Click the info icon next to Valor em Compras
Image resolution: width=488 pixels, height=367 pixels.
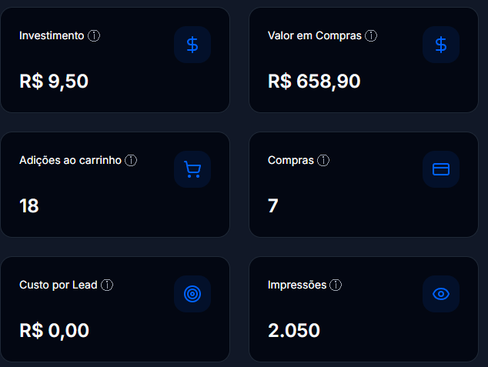click(x=371, y=36)
